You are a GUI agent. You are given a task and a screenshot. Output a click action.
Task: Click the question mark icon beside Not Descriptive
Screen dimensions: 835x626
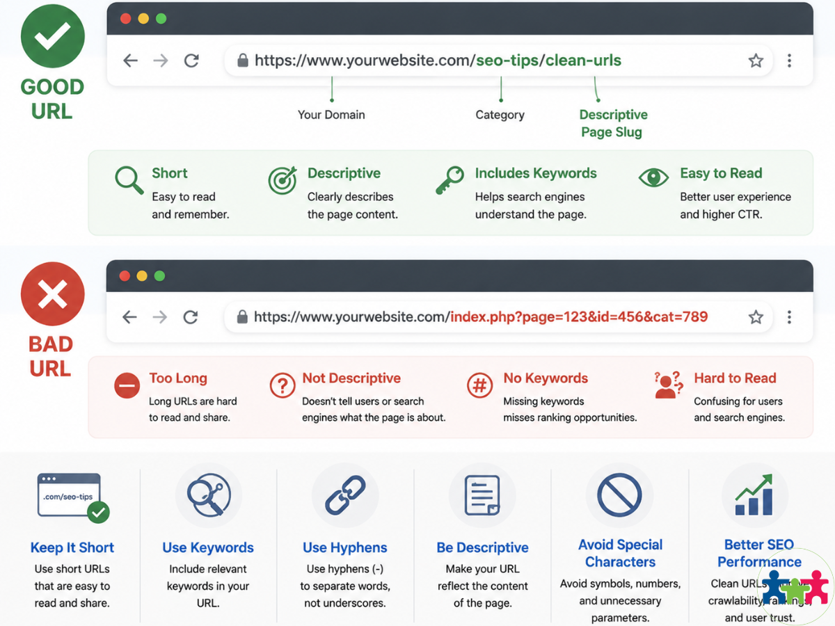[282, 385]
